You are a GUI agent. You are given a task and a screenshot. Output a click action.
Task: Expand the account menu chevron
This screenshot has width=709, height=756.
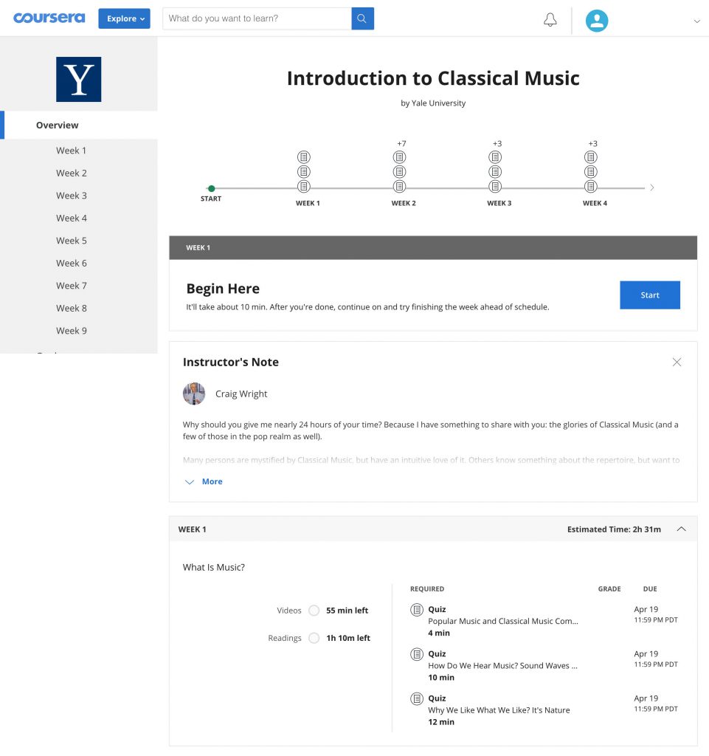pyautogui.click(x=696, y=21)
